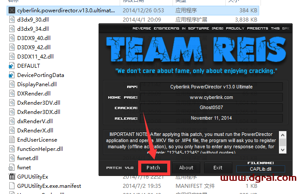Select file name D3DX9_40.dll

pyautogui.click(x=34, y=38)
